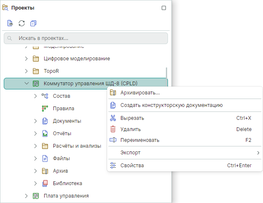Expand the Состав node
Viewport: 263px width, 203px height.
click(36, 96)
